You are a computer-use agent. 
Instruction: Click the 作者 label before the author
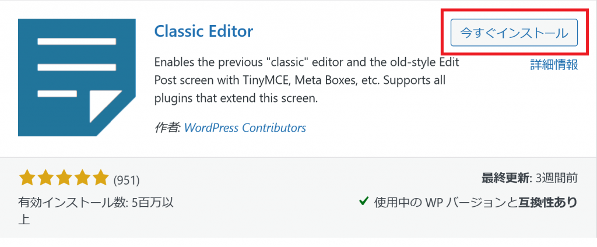coord(167,128)
